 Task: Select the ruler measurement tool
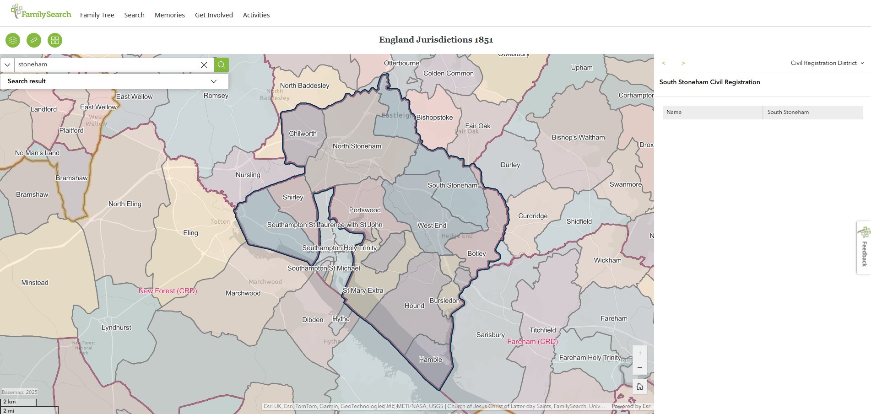pos(34,40)
